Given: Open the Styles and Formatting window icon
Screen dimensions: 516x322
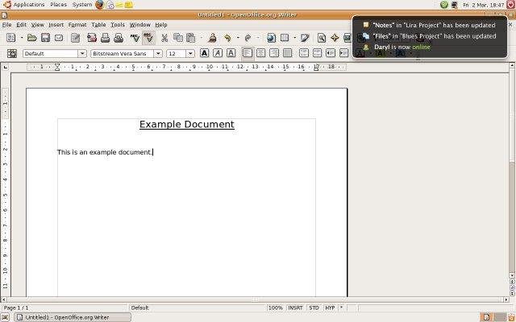Looking at the screenshot, I should 12,53.
